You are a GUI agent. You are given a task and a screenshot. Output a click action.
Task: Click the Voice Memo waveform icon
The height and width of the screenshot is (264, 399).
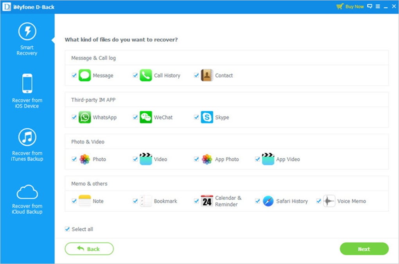[x=329, y=201]
